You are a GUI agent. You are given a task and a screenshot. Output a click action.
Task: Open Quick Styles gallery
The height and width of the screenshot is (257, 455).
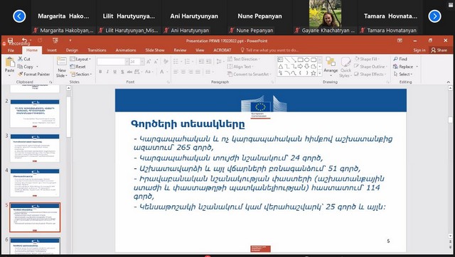click(346, 67)
